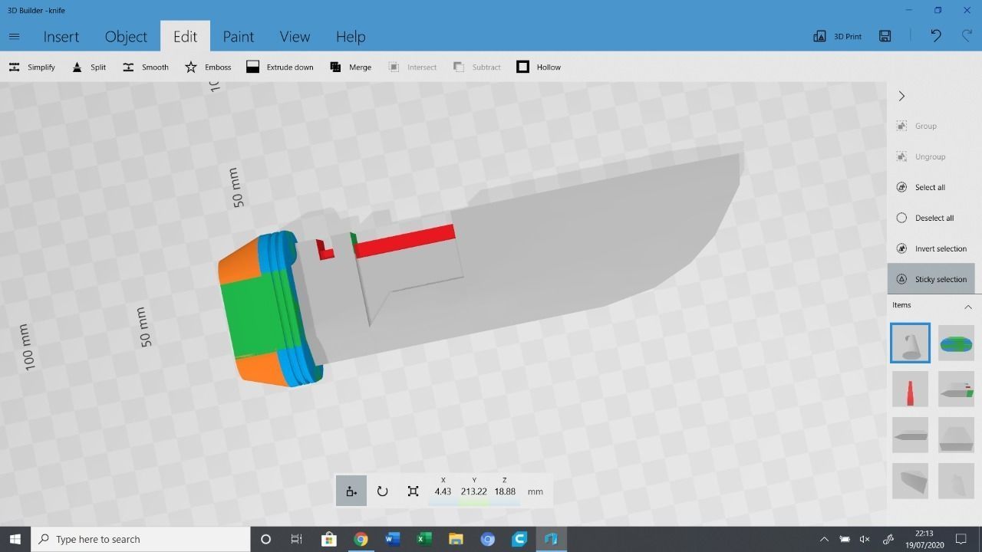Image resolution: width=982 pixels, height=552 pixels.
Task: Click the muted volume tray icon
Action: point(865,539)
